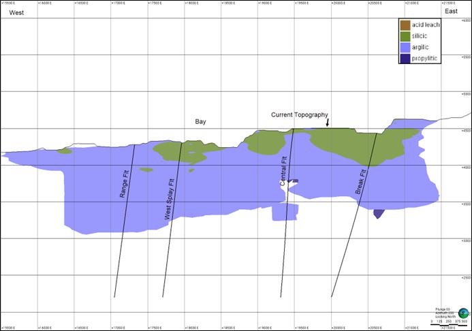472x331 pixels.
Task: Click the acid leach legend swatch
Action: pyautogui.click(x=405, y=25)
